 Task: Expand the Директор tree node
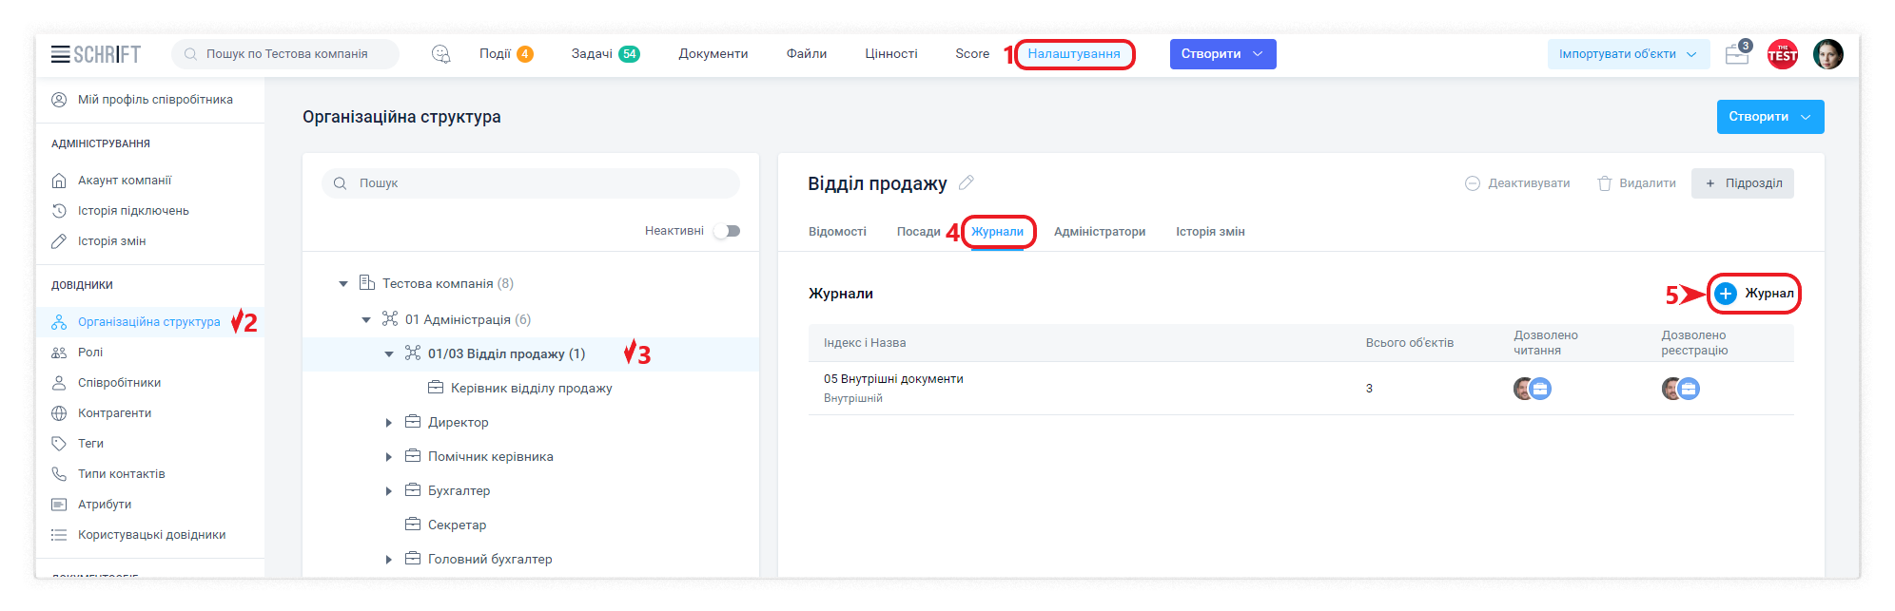pos(389,423)
